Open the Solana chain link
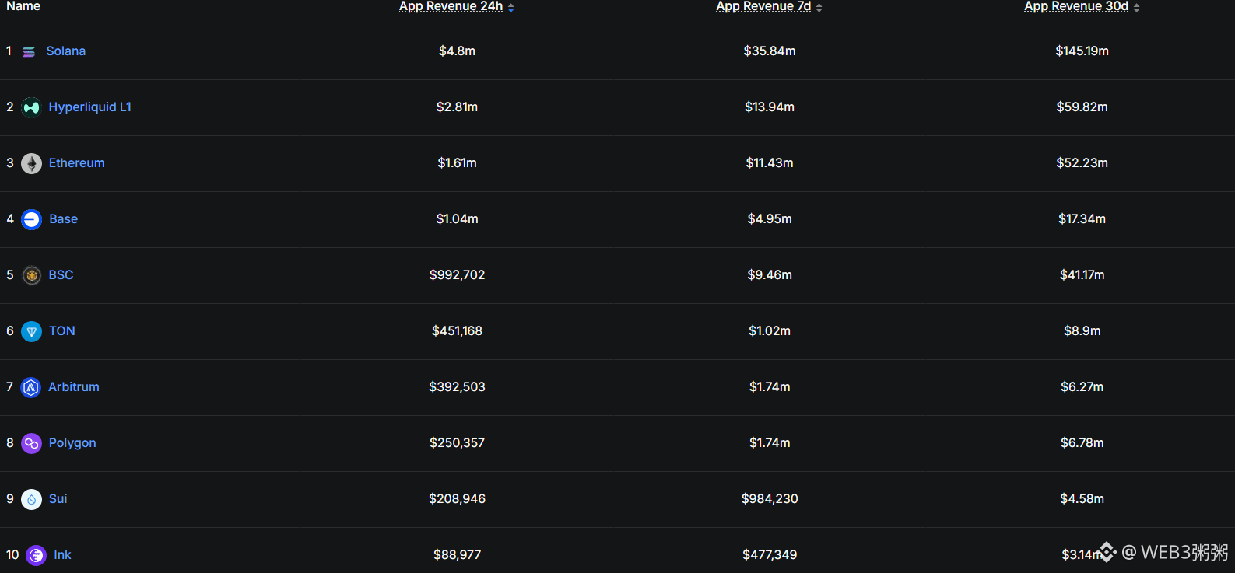The width and height of the screenshot is (1235, 573). pos(66,51)
